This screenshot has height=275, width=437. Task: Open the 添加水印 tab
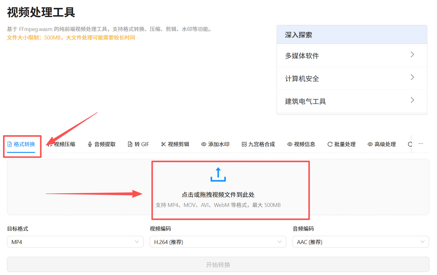[x=215, y=144]
